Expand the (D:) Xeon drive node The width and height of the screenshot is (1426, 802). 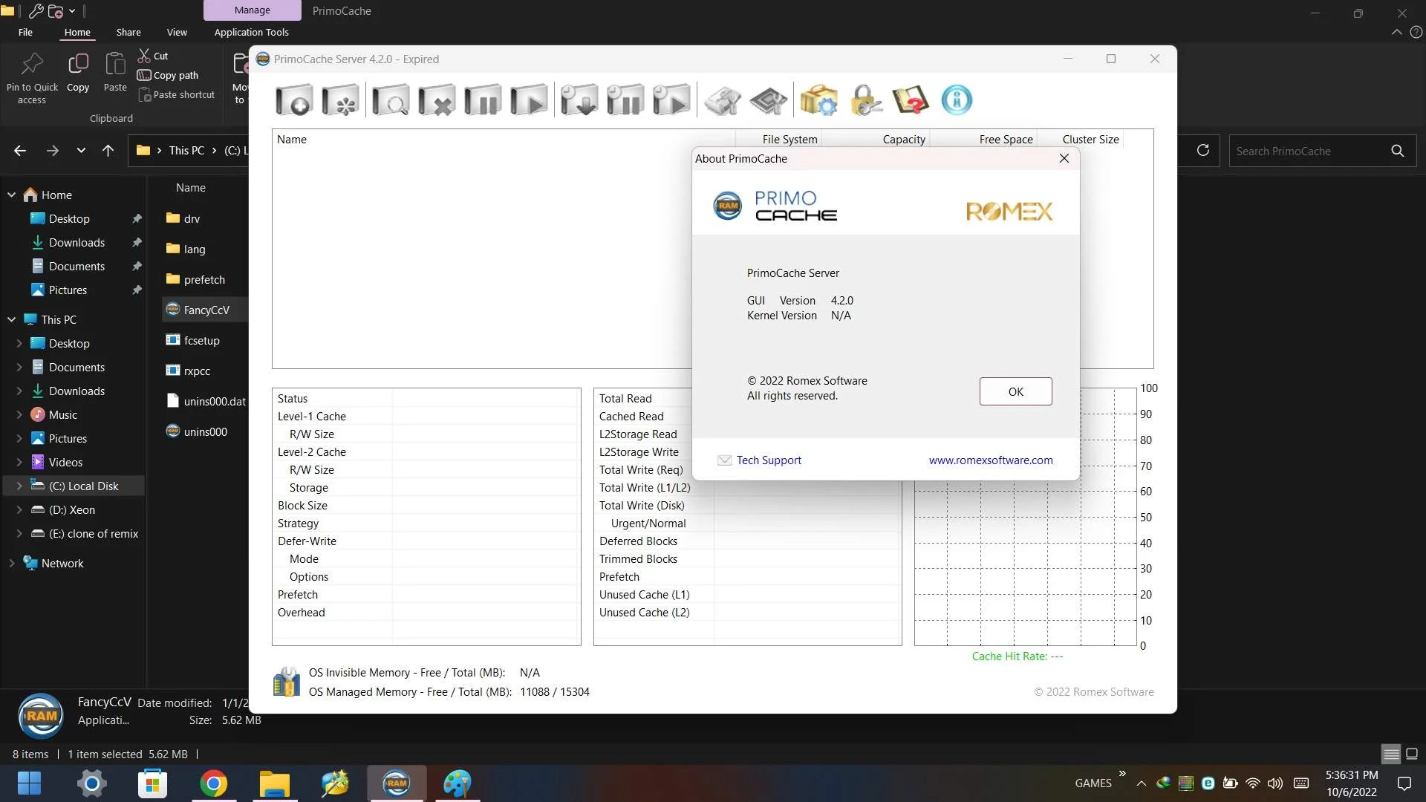[19, 509]
